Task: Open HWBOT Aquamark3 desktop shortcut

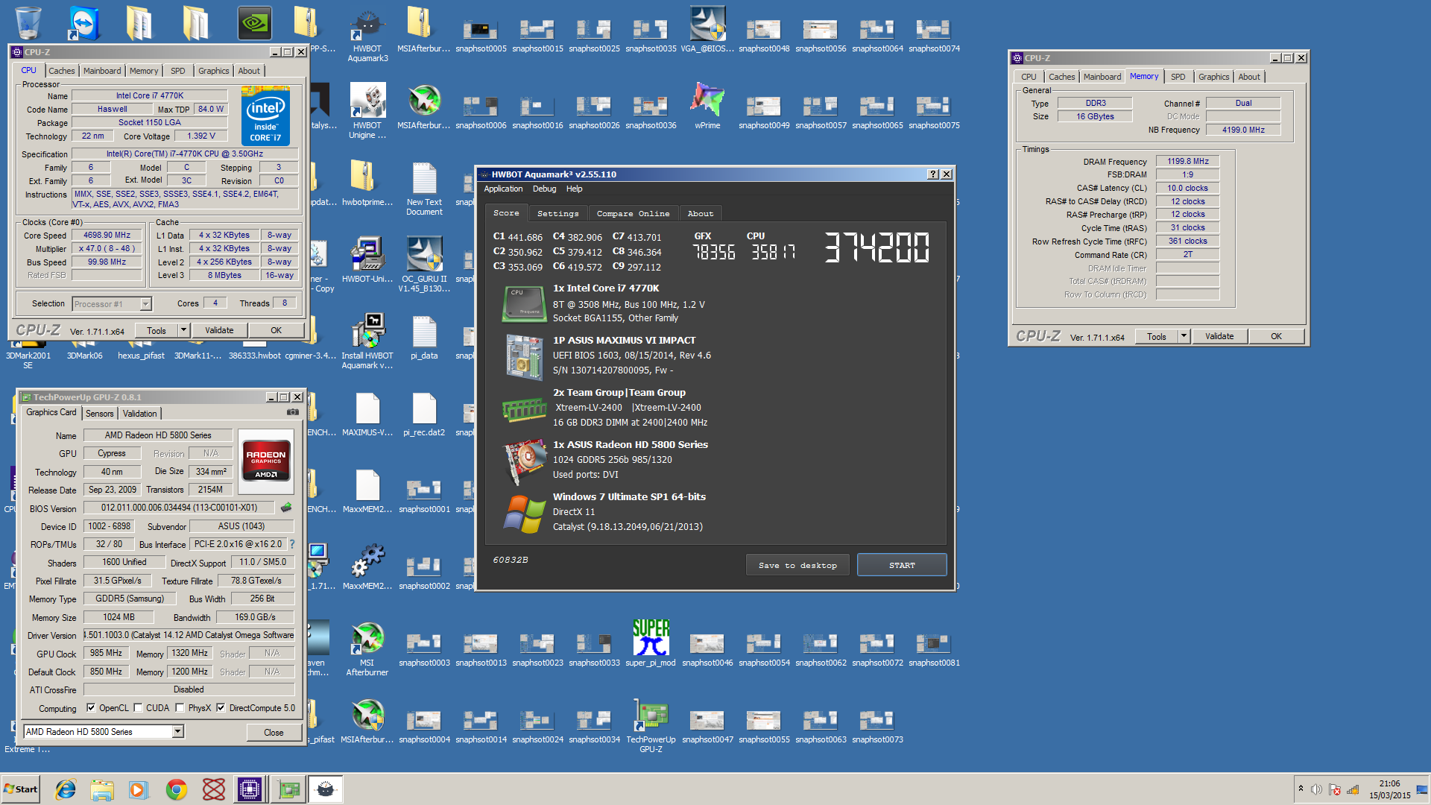Action: coord(367,35)
